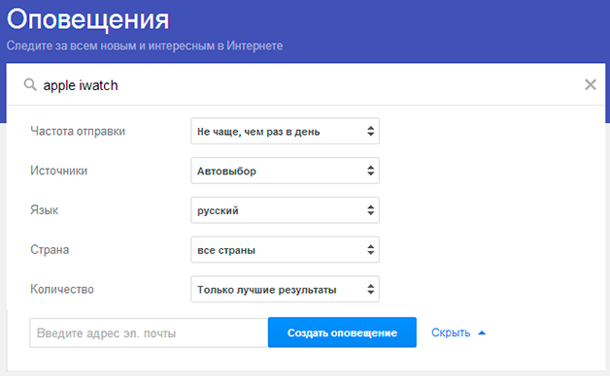The width and height of the screenshot is (610, 376).
Task: Click the email address input field
Action: [149, 333]
